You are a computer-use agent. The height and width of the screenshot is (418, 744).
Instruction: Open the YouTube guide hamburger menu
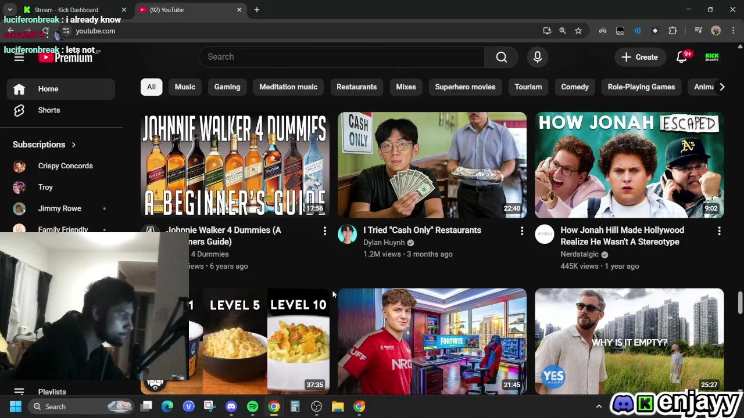click(19, 57)
